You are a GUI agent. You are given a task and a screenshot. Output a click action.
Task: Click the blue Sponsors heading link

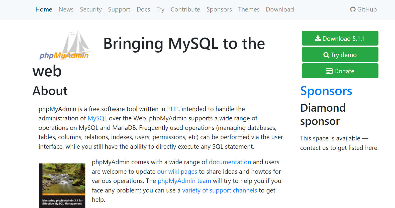[x=326, y=91]
